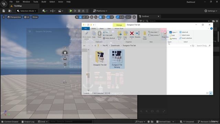Viewport: 220px width, 124px height.
Task: Open the Cinematics clapperboard dropdown
Action: pyautogui.click(x=60, y=11)
